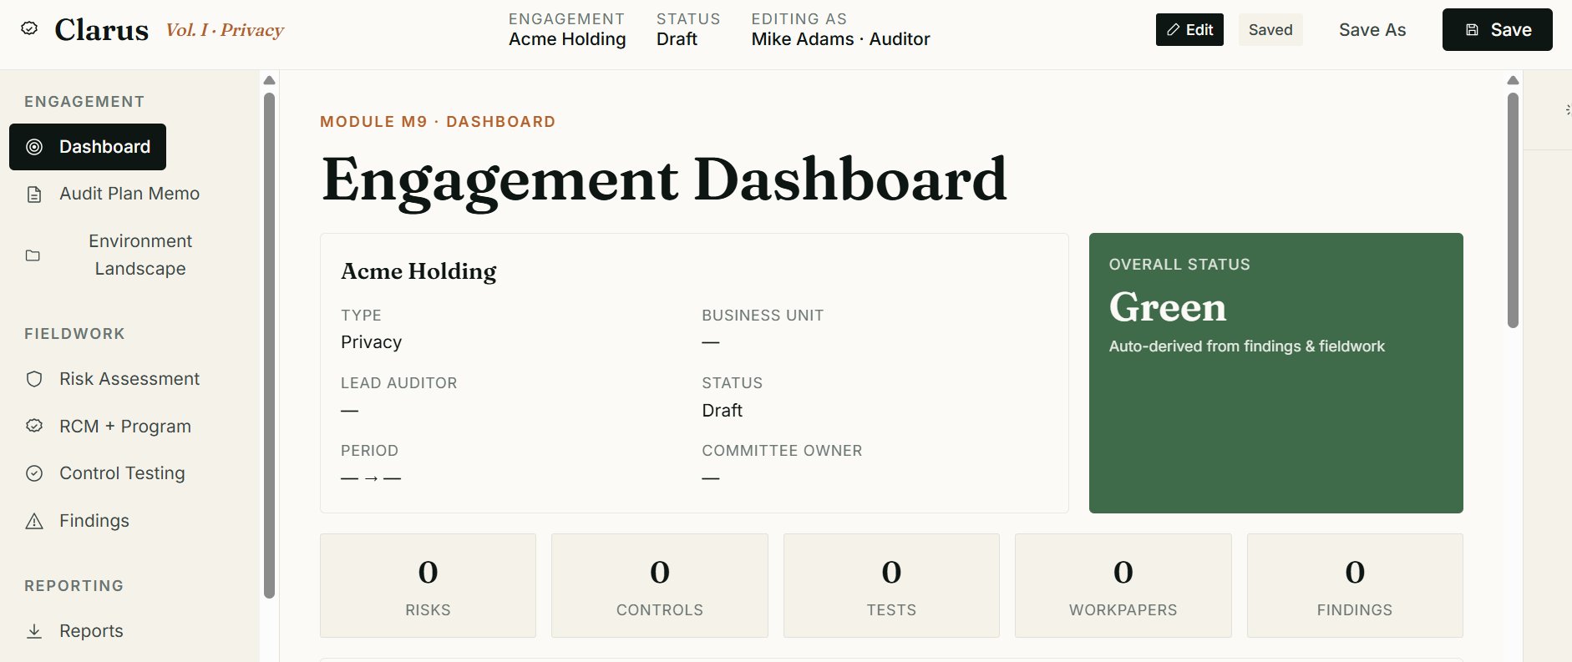Click the Committee Owner label
Viewport: 1572px width, 662px height.
point(782,451)
